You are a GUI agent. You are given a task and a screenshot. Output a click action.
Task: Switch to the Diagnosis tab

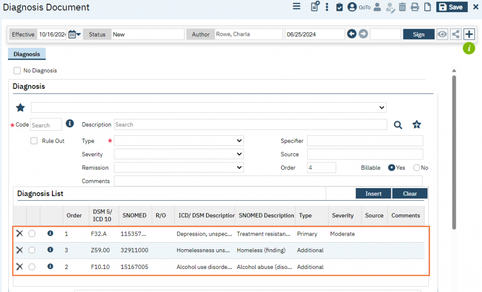pos(27,54)
